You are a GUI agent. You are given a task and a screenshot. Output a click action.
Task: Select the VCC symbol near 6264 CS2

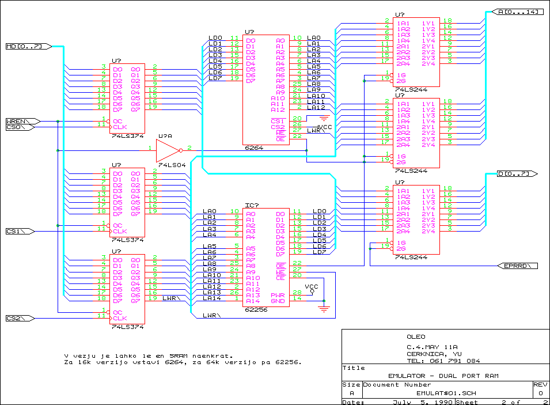pos(324,127)
